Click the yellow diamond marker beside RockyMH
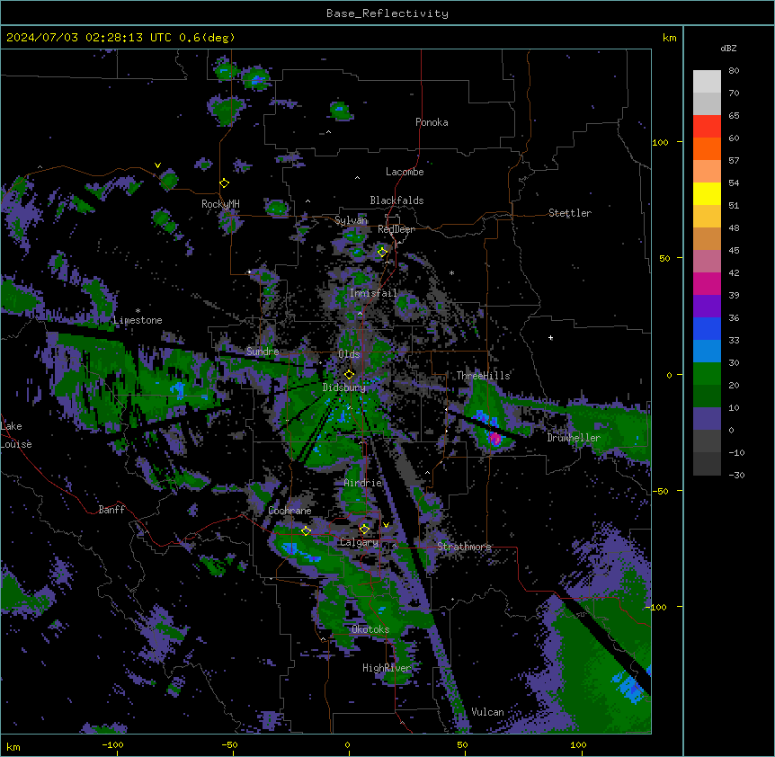The height and width of the screenshot is (757, 775). coord(225,183)
